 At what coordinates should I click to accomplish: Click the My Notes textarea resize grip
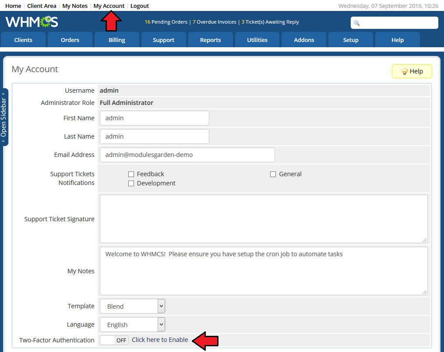pyautogui.click(x=424, y=292)
